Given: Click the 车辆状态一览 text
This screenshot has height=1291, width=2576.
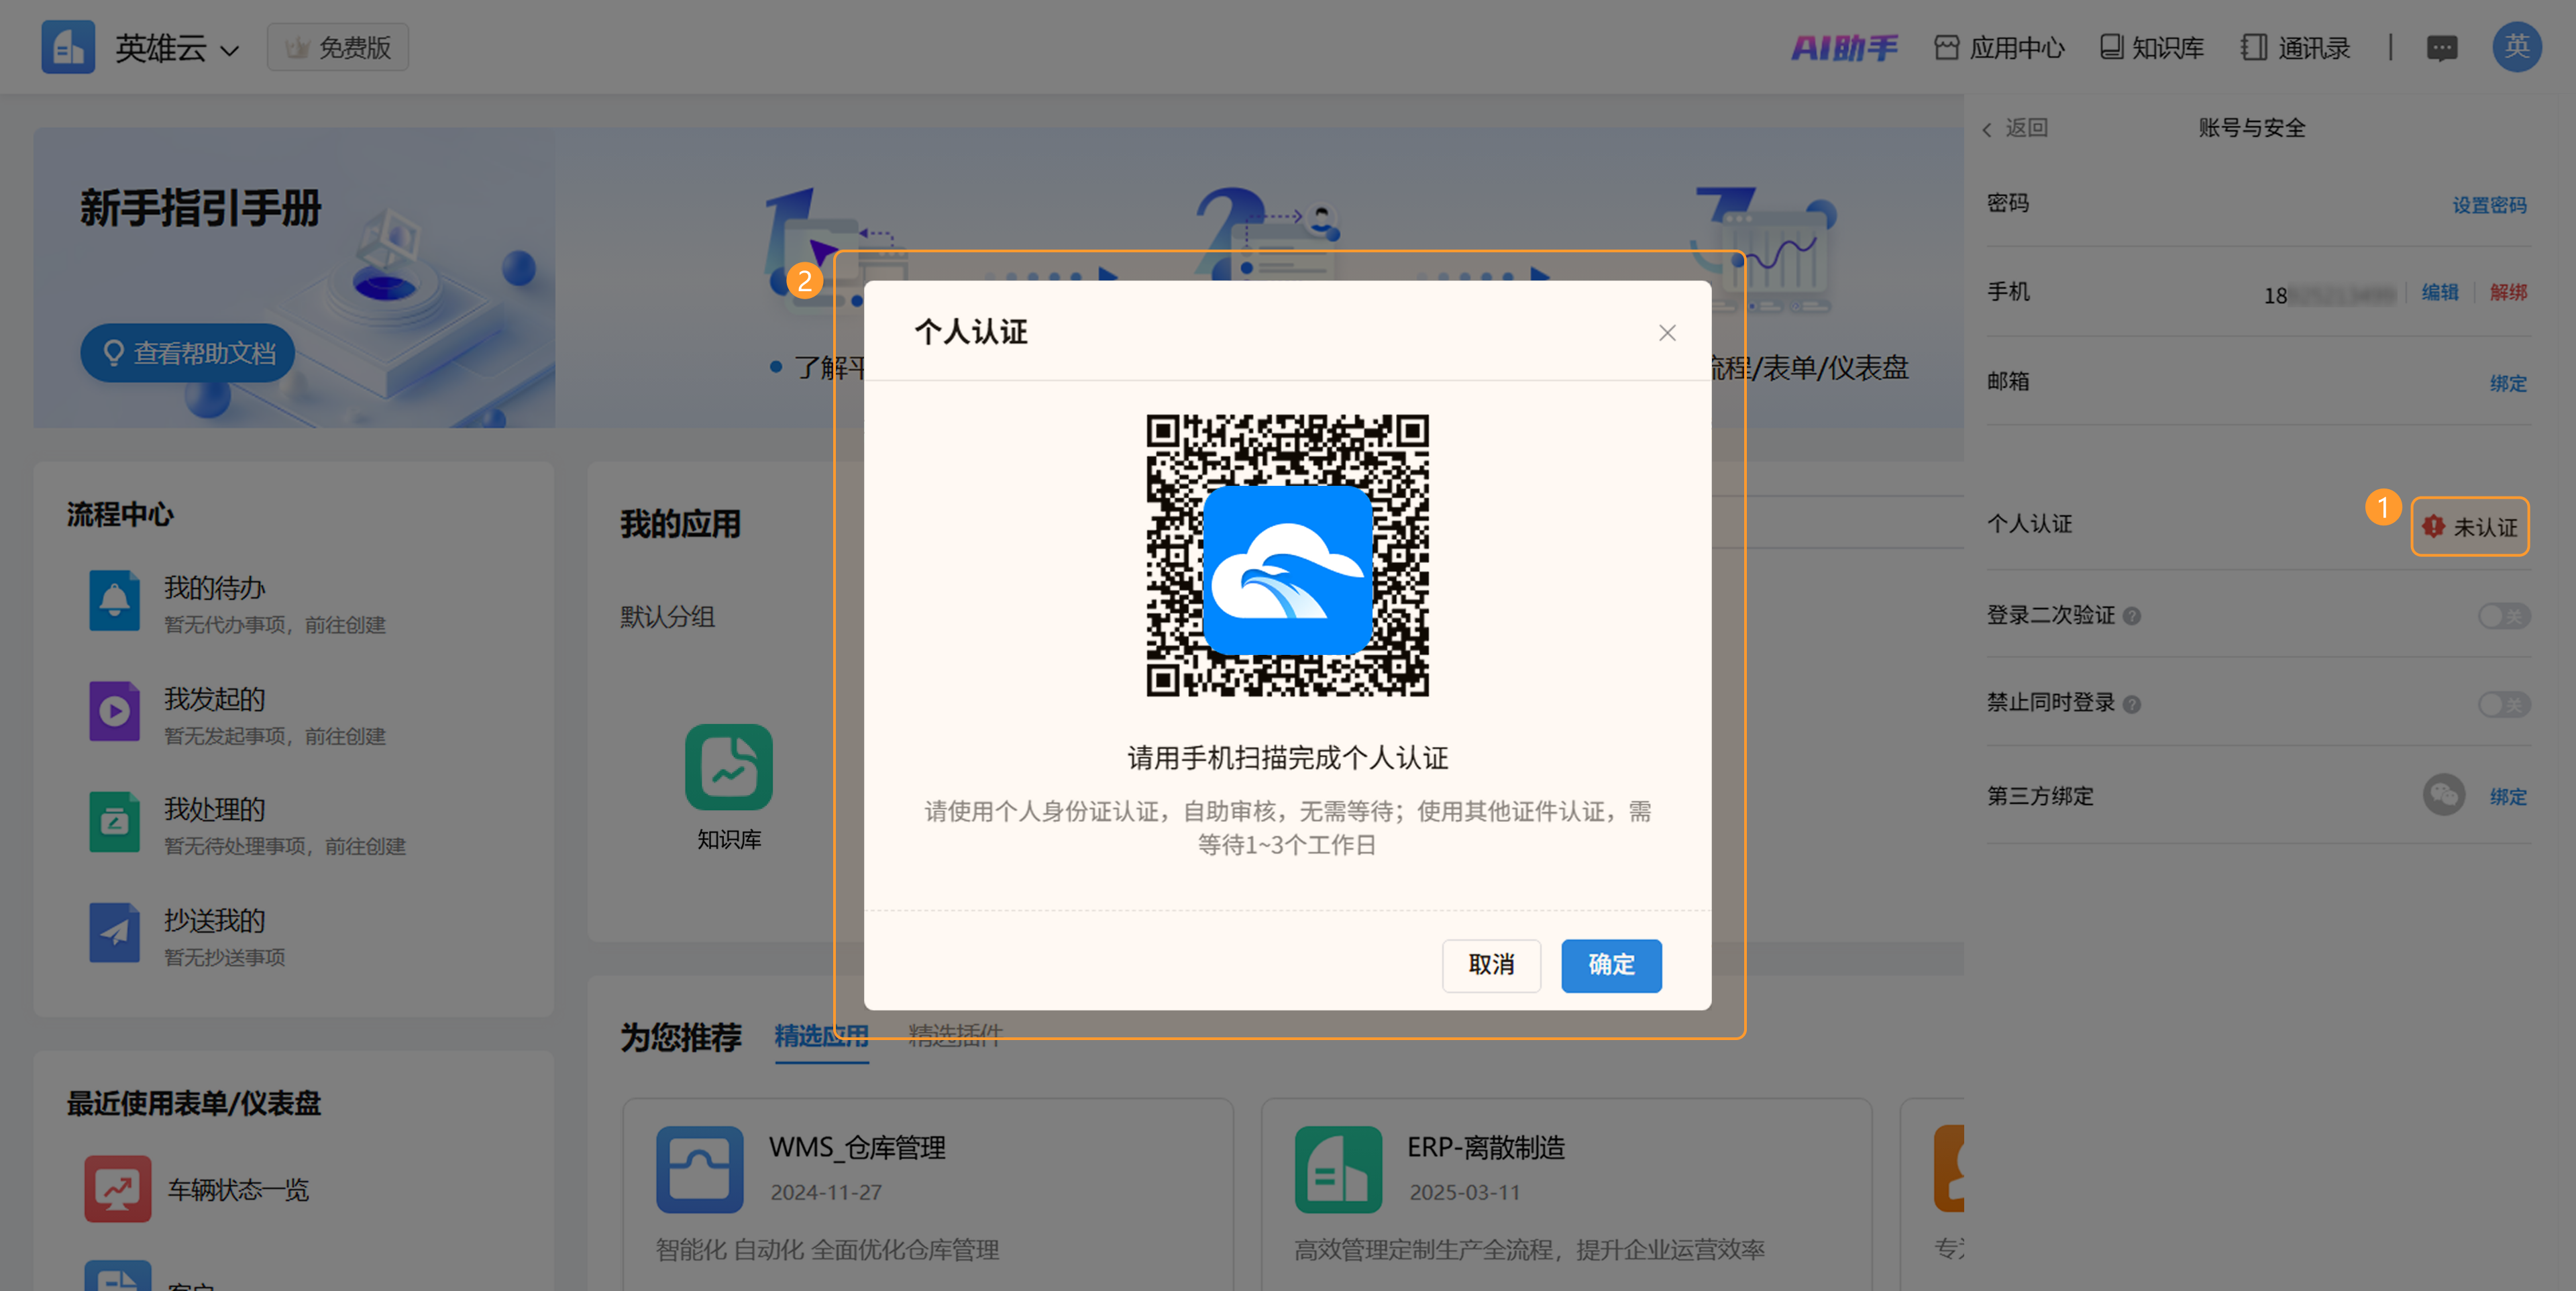Looking at the screenshot, I should [x=238, y=1190].
